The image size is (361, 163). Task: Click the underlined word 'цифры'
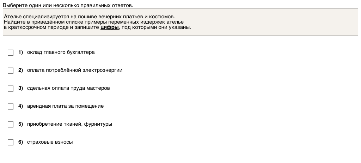[109, 27]
